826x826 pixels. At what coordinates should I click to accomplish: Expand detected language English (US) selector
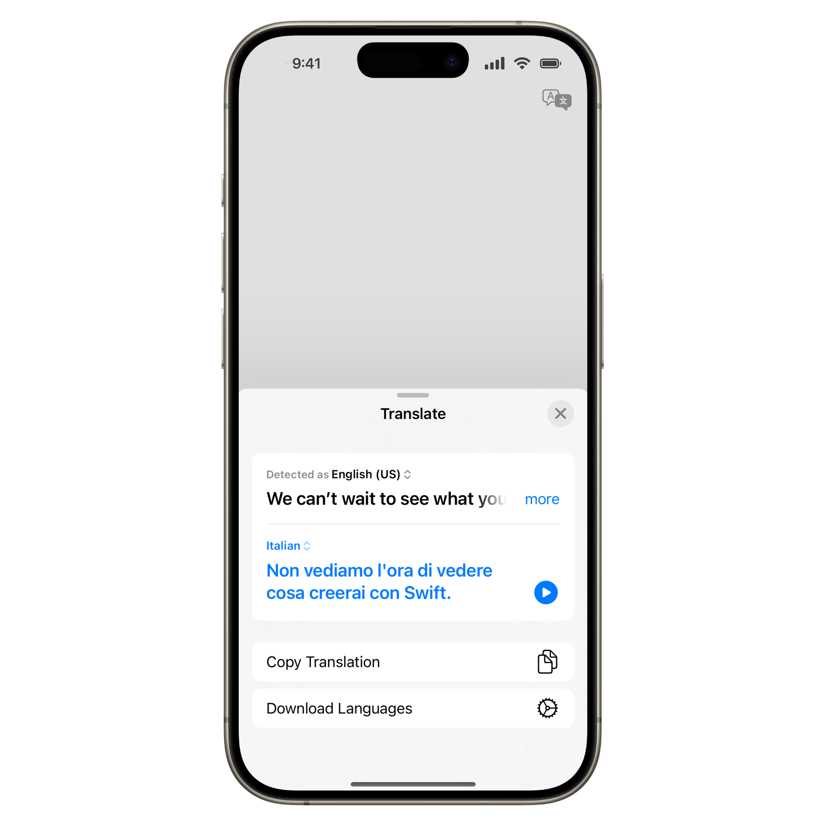pyautogui.click(x=349, y=475)
